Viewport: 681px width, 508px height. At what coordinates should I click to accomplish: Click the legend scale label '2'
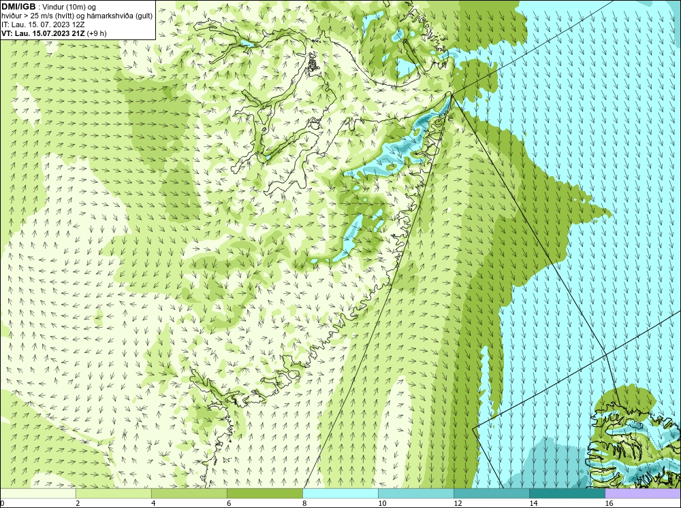point(78,503)
